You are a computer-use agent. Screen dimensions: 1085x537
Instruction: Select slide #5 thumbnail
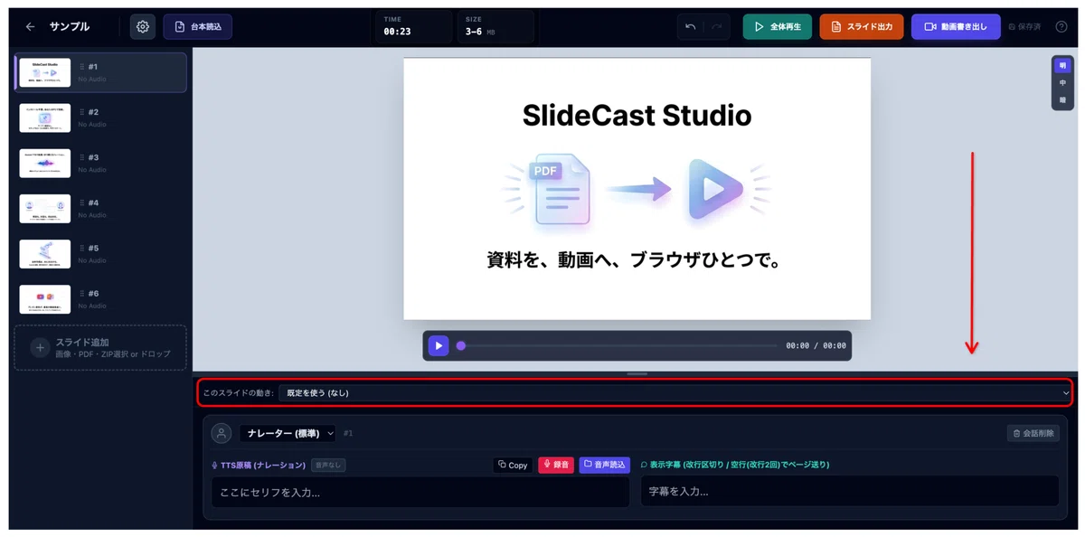click(45, 254)
